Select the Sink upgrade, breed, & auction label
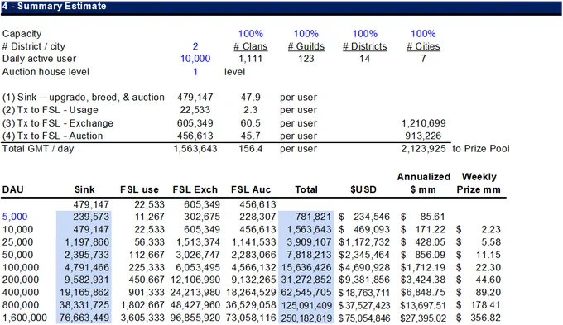563x325 pixels. click(84, 98)
